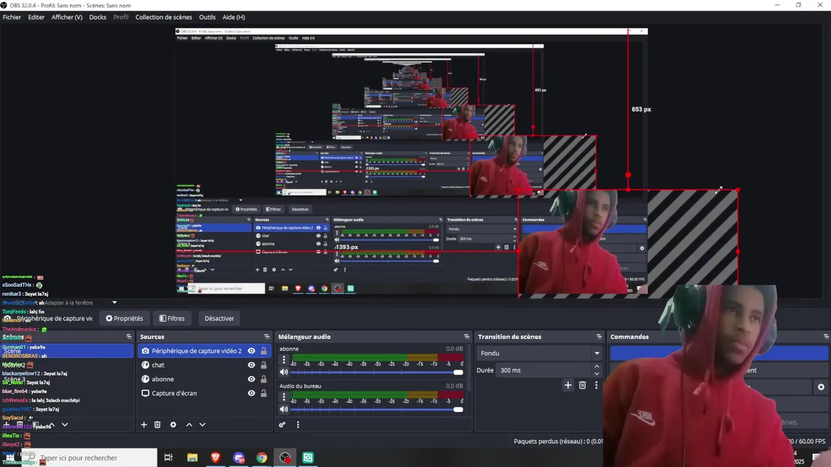Open Windows Task View
The width and height of the screenshot is (831, 467).
tap(168, 458)
